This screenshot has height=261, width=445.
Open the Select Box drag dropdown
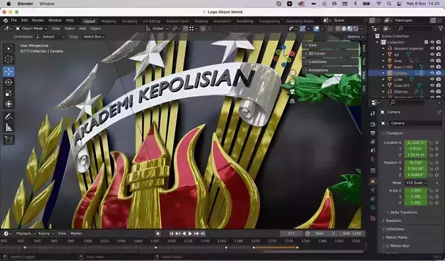point(94,37)
